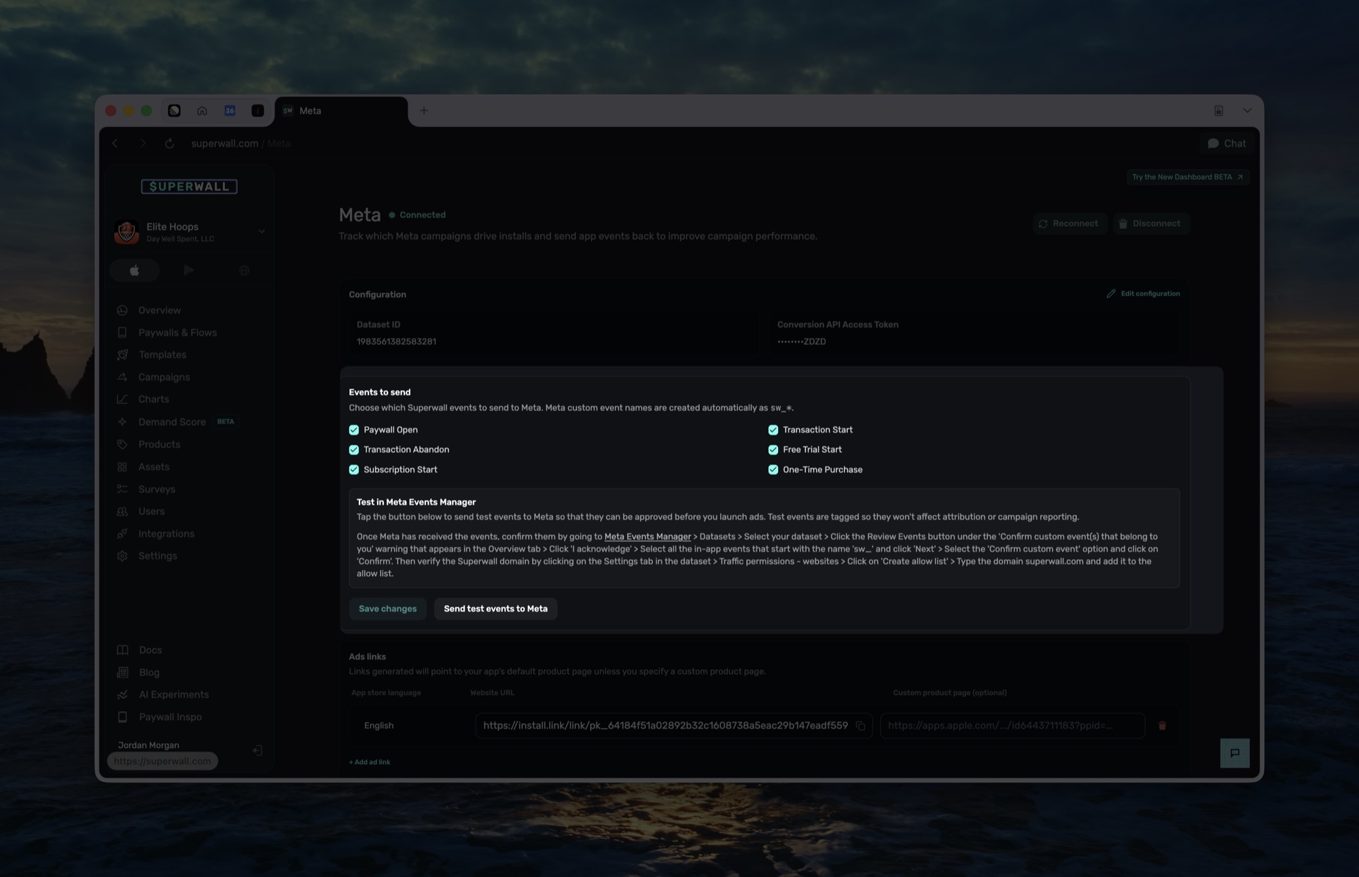Go to Campaigns in the sidebar
This screenshot has height=877, width=1359.
pos(164,377)
